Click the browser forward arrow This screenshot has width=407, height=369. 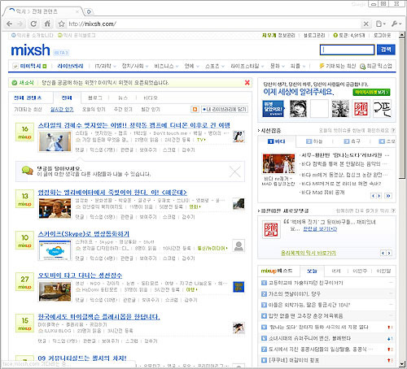click(20, 24)
